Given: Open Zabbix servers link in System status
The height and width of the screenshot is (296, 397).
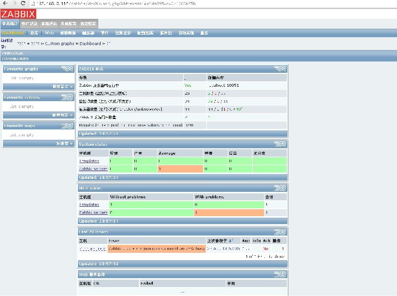Looking at the screenshot, I should (93, 169).
